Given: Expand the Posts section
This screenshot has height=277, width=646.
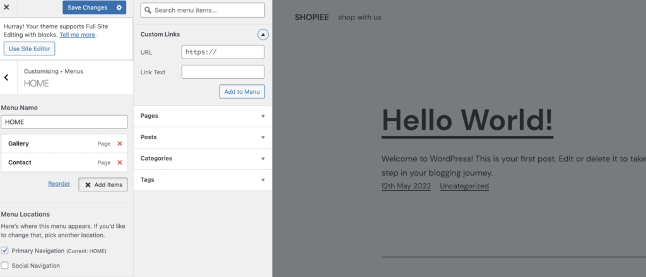Looking at the screenshot, I should pos(263,137).
